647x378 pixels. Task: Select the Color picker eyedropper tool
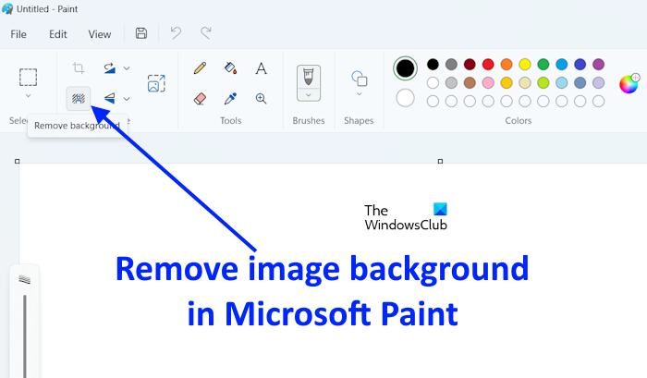(231, 99)
